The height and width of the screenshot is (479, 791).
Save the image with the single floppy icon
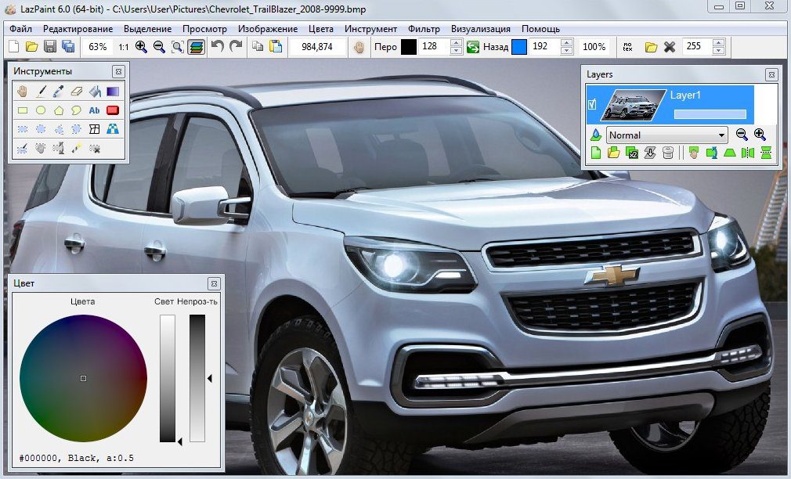pos(49,47)
